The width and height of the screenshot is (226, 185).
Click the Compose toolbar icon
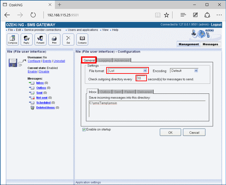13,39
